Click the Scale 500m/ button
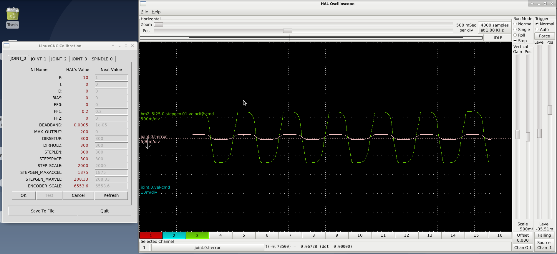The height and width of the screenshot is (254, 557). click(523, 226)
